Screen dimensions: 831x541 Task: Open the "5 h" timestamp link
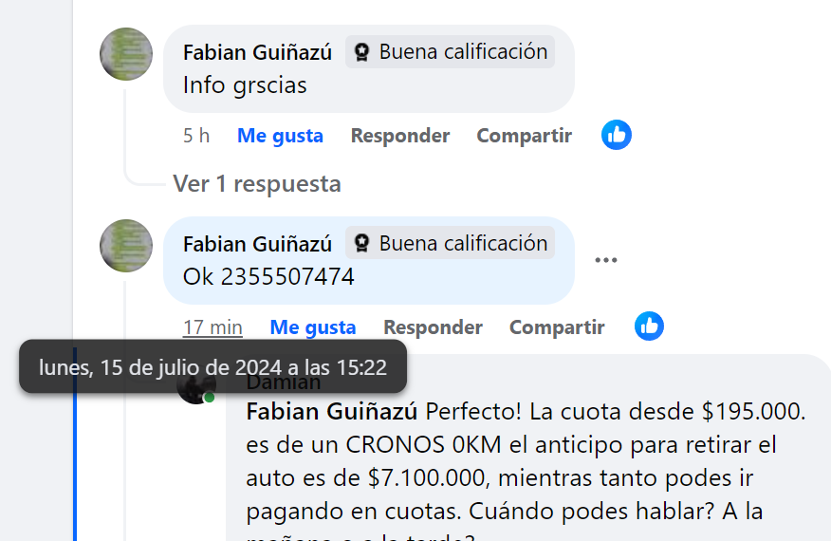pos(196,136)
